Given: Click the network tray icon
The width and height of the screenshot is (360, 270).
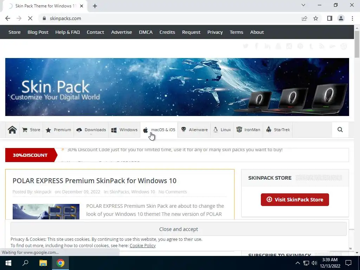Looking at the screenshot, I should [x=306, y=263].
